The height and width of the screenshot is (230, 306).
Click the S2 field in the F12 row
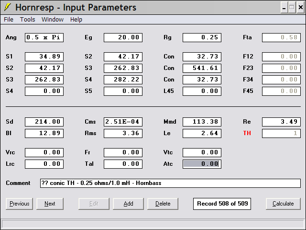tap(123, 57)
